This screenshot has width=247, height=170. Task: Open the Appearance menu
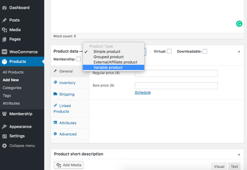pos(22,126)
